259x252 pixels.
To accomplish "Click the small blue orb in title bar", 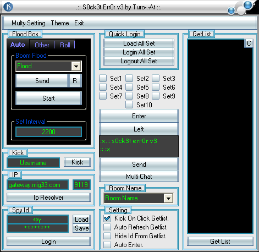I will click(231, 10).
